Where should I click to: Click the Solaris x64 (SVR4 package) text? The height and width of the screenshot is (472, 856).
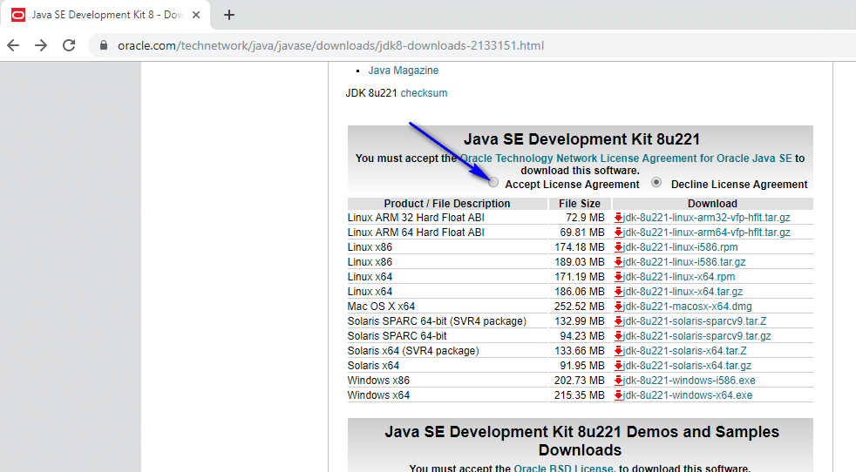(x=413, y=351)
